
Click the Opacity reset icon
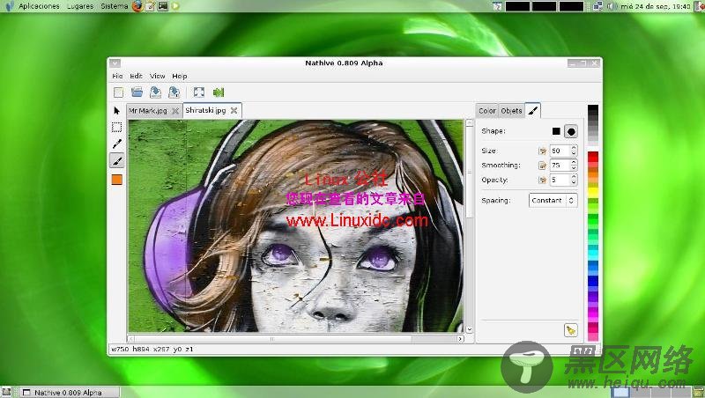point(542,180)
